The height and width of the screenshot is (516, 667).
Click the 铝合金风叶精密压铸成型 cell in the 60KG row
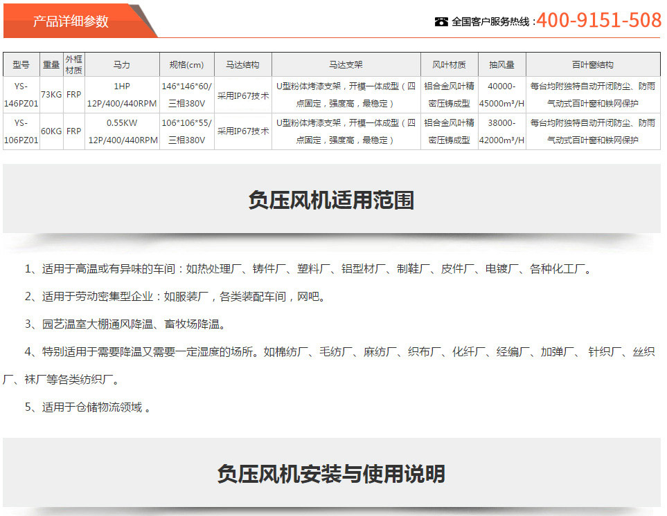[x=450, y=131]
